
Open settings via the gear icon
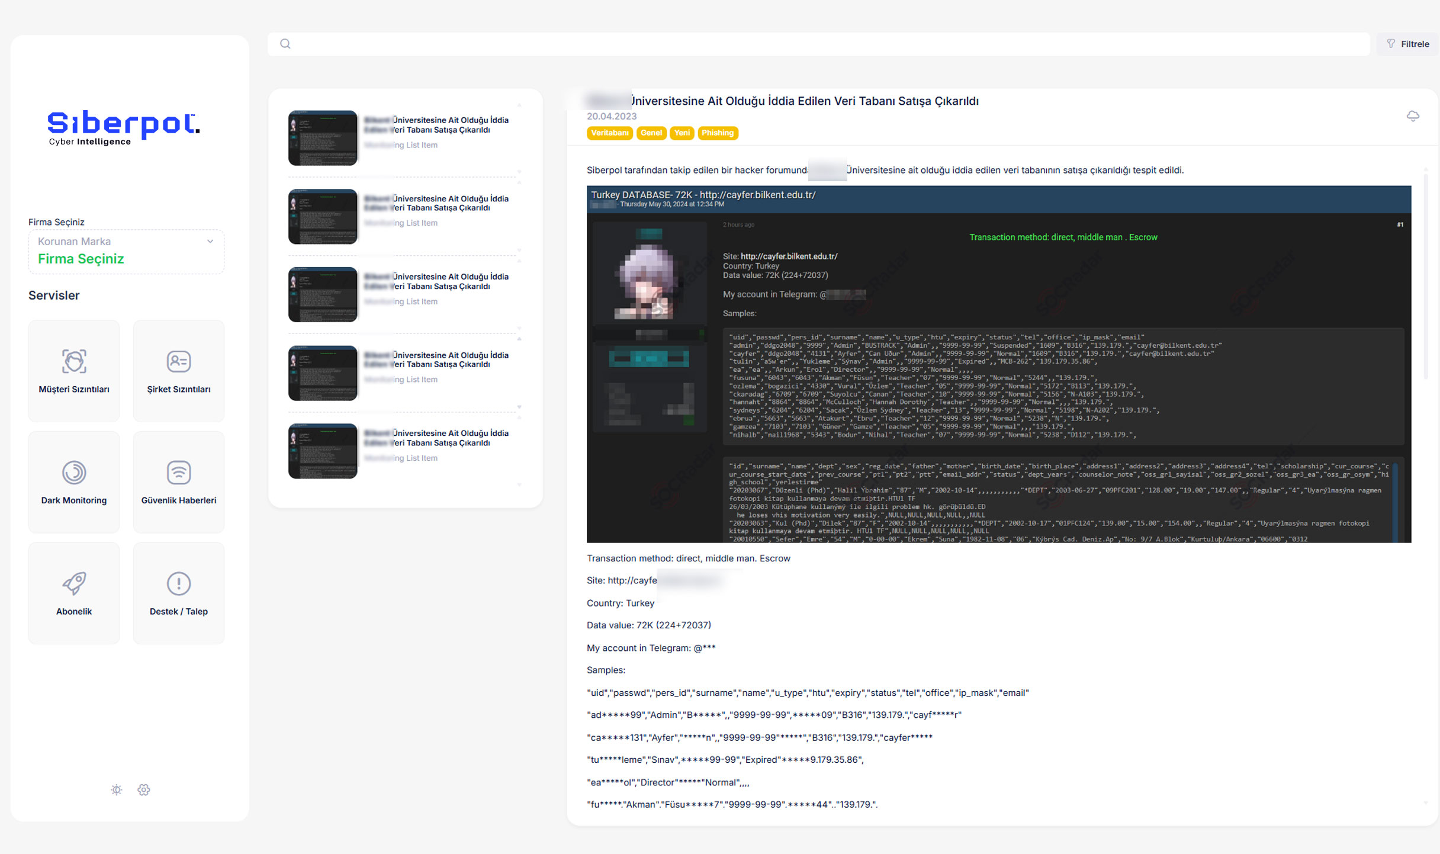click(x=143, y=789)
